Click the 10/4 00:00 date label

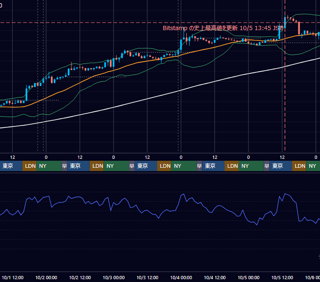(181, 277)
